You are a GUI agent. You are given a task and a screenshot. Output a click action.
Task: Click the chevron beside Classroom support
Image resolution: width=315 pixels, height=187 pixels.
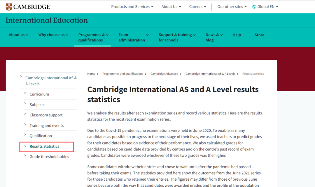(x=25, y=114)
